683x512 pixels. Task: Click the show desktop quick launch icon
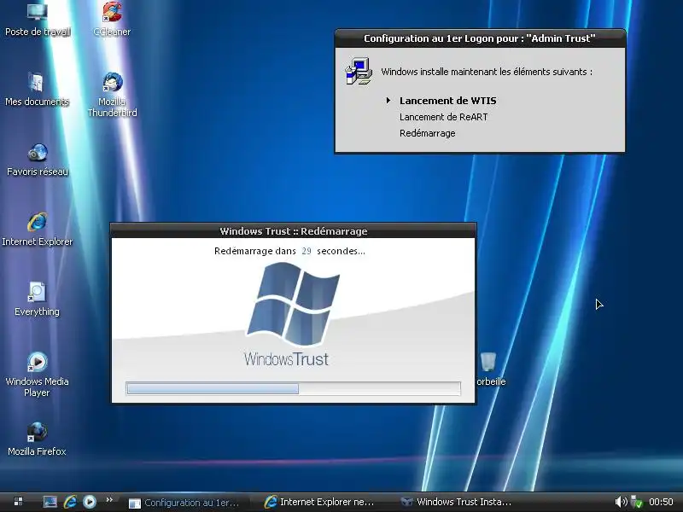coord(50,502)
